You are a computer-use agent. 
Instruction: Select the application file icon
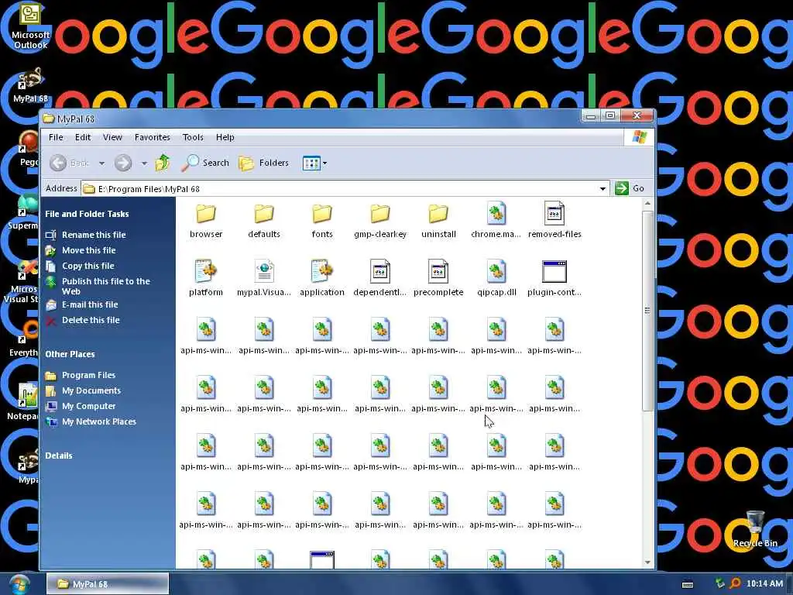(x=322, y=271)
